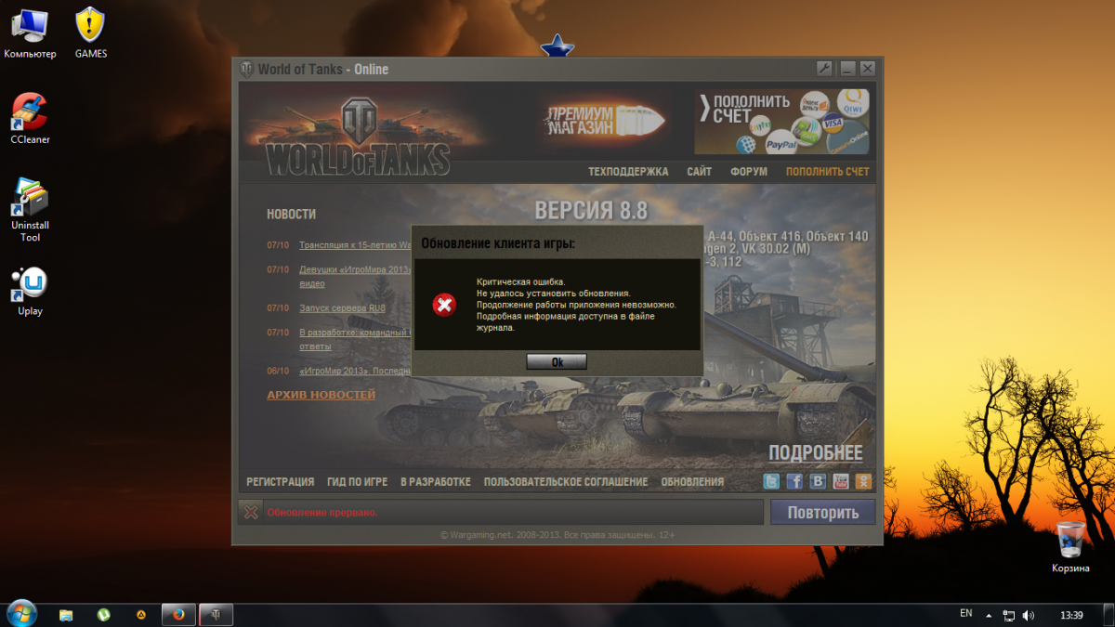The width and height of the screenshot is (1115, 627).
Task: Show hidden tray icons arrow
Action: [x=990, y=615]
